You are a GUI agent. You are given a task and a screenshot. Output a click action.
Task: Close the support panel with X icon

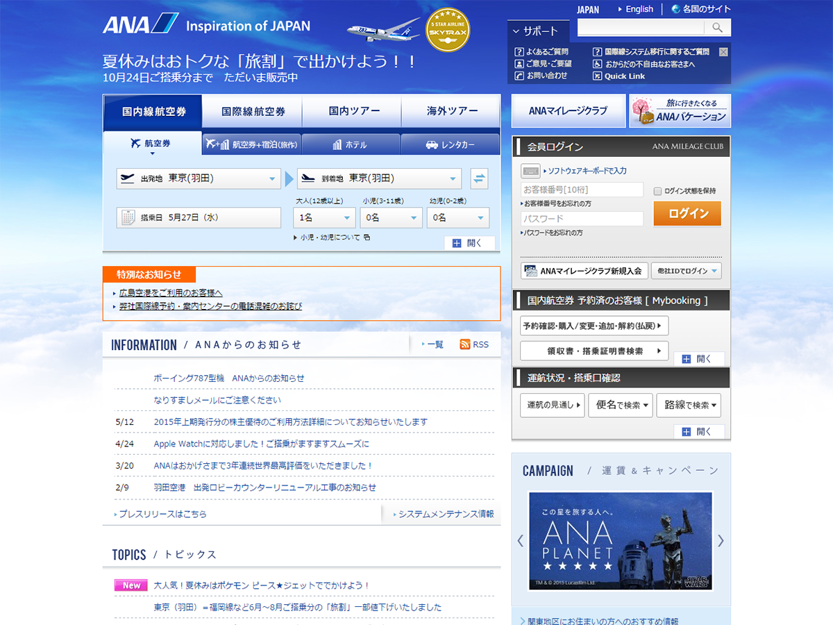[x=723, y=51]
